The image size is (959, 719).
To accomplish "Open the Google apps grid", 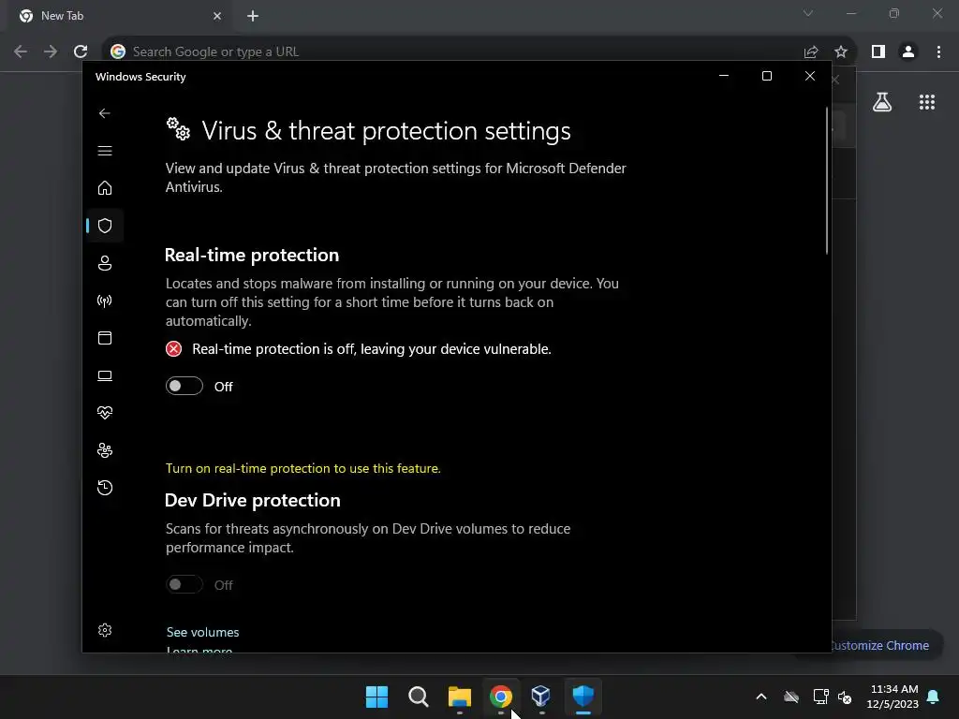I will tap(927, 102).
